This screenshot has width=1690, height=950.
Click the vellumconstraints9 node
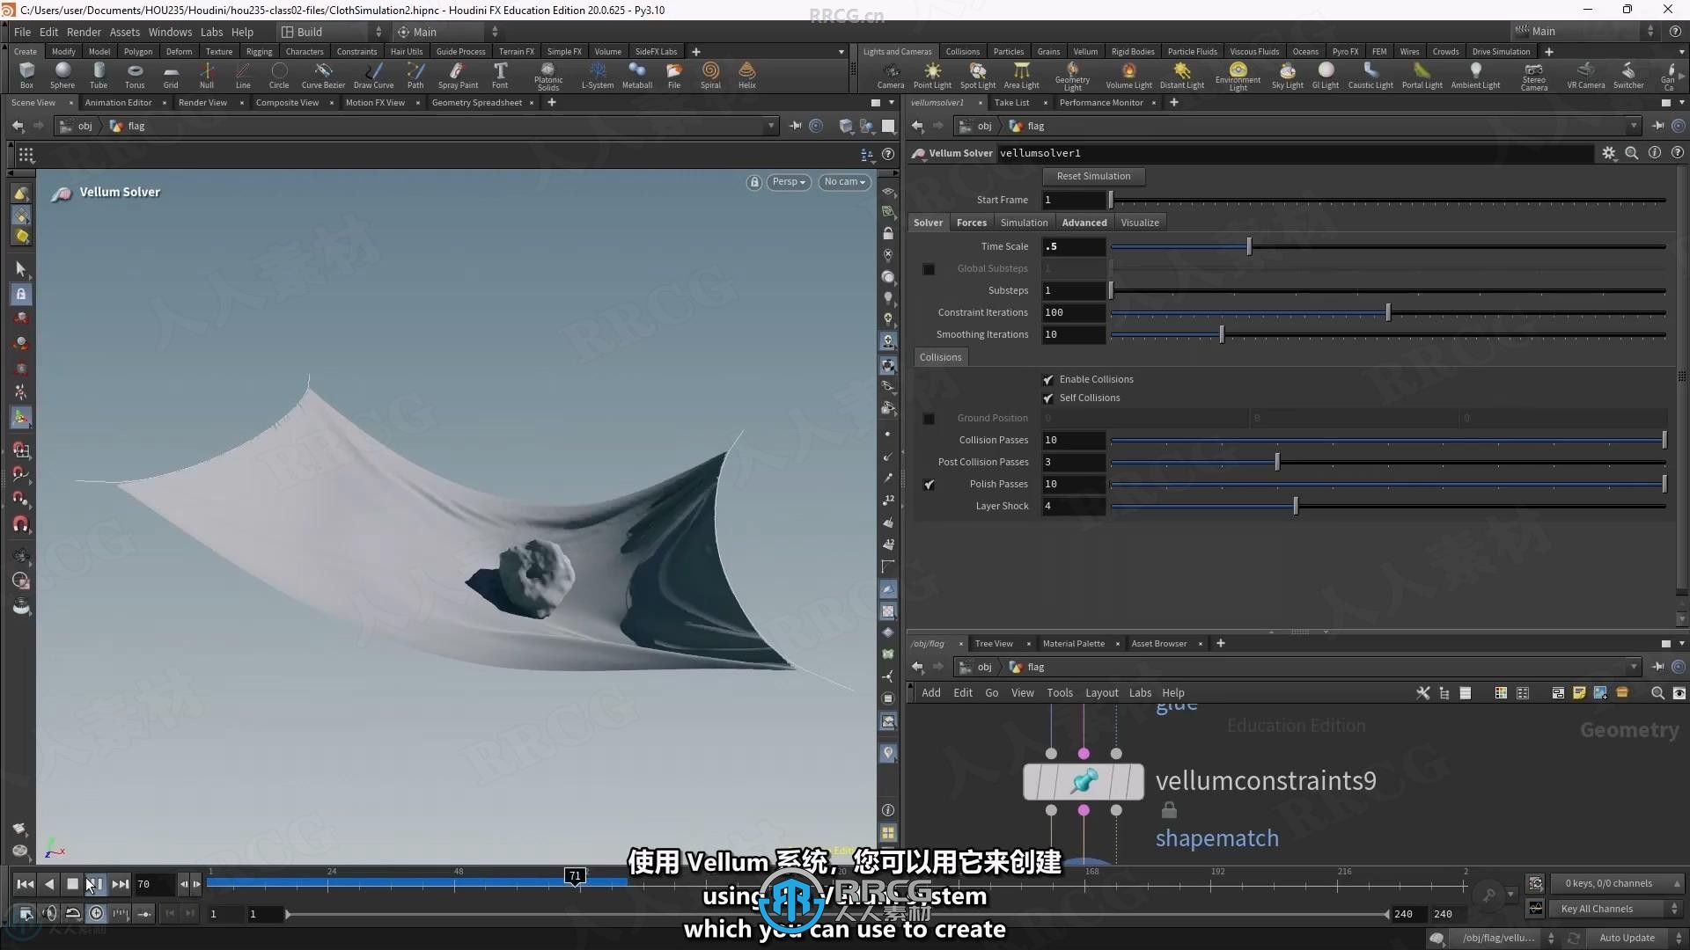(x=1084, y=781)
